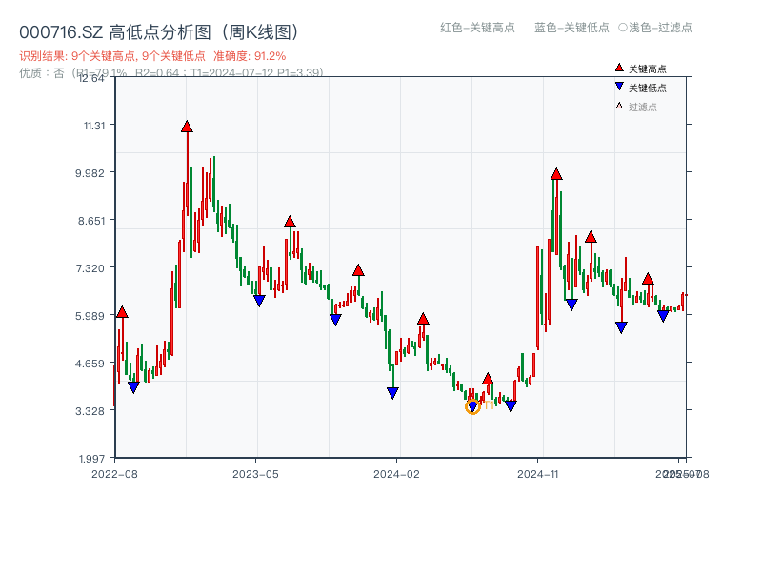Click the blue low marker before the 2024 bottom

[392, 392]
